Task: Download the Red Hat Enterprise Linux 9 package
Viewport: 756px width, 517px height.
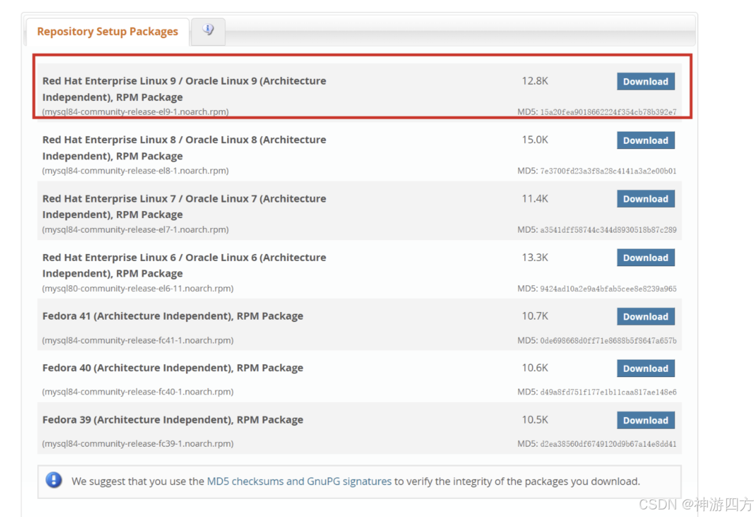Action: click(x=646, y=82)
